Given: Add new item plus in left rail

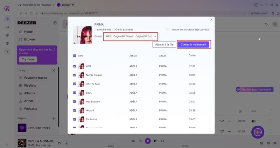Looking at the screenshot, I should pos(7,52).
